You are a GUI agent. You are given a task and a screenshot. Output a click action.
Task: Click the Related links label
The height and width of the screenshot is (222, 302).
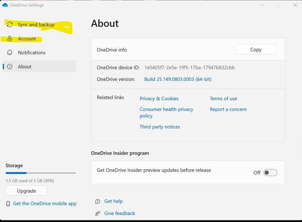(110, 98)
